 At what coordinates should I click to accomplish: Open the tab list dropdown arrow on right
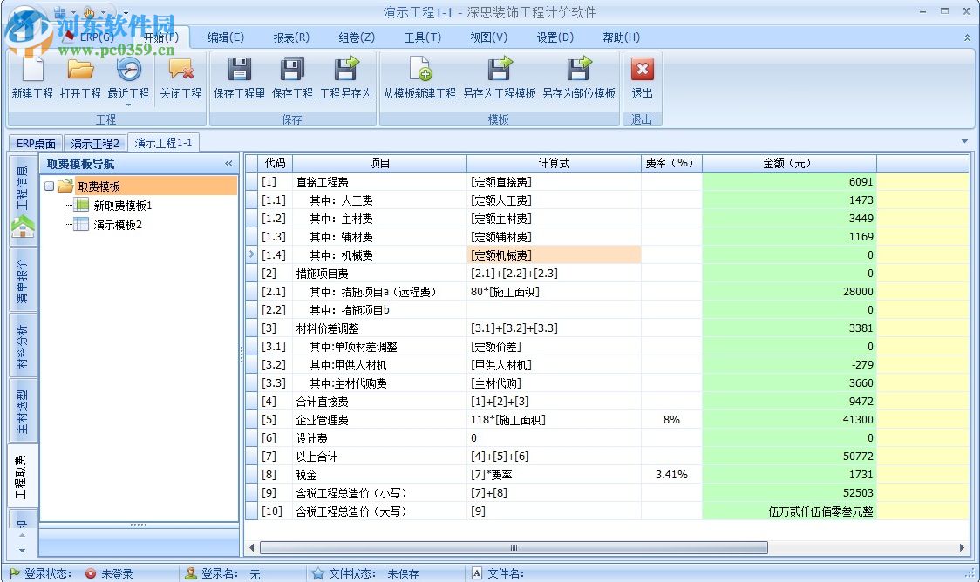coord(964,140)
